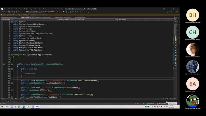Image resolution: width=206 pixels, height=116 pixels.
Task: Open the Tools menu
Action: (44, 9)
